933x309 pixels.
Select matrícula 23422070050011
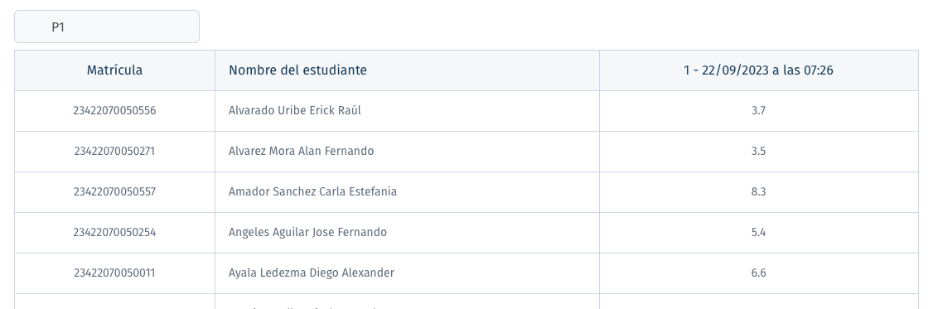pos(115,273)
